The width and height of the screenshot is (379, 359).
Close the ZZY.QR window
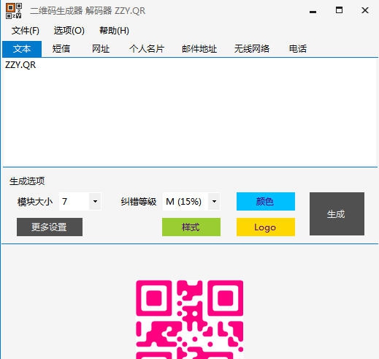coord(365,10)
